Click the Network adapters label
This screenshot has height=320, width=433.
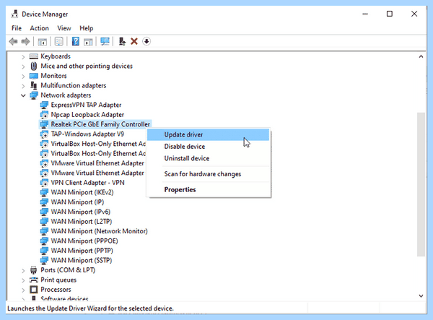click(66, 95)
